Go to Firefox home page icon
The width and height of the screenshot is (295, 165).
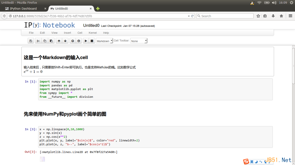[x=281, y=16]
